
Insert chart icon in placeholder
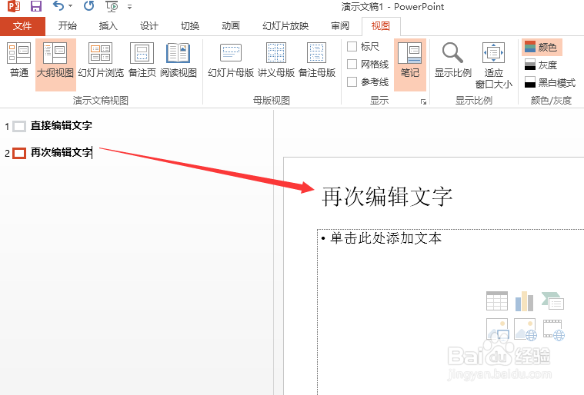pos(525,301)
